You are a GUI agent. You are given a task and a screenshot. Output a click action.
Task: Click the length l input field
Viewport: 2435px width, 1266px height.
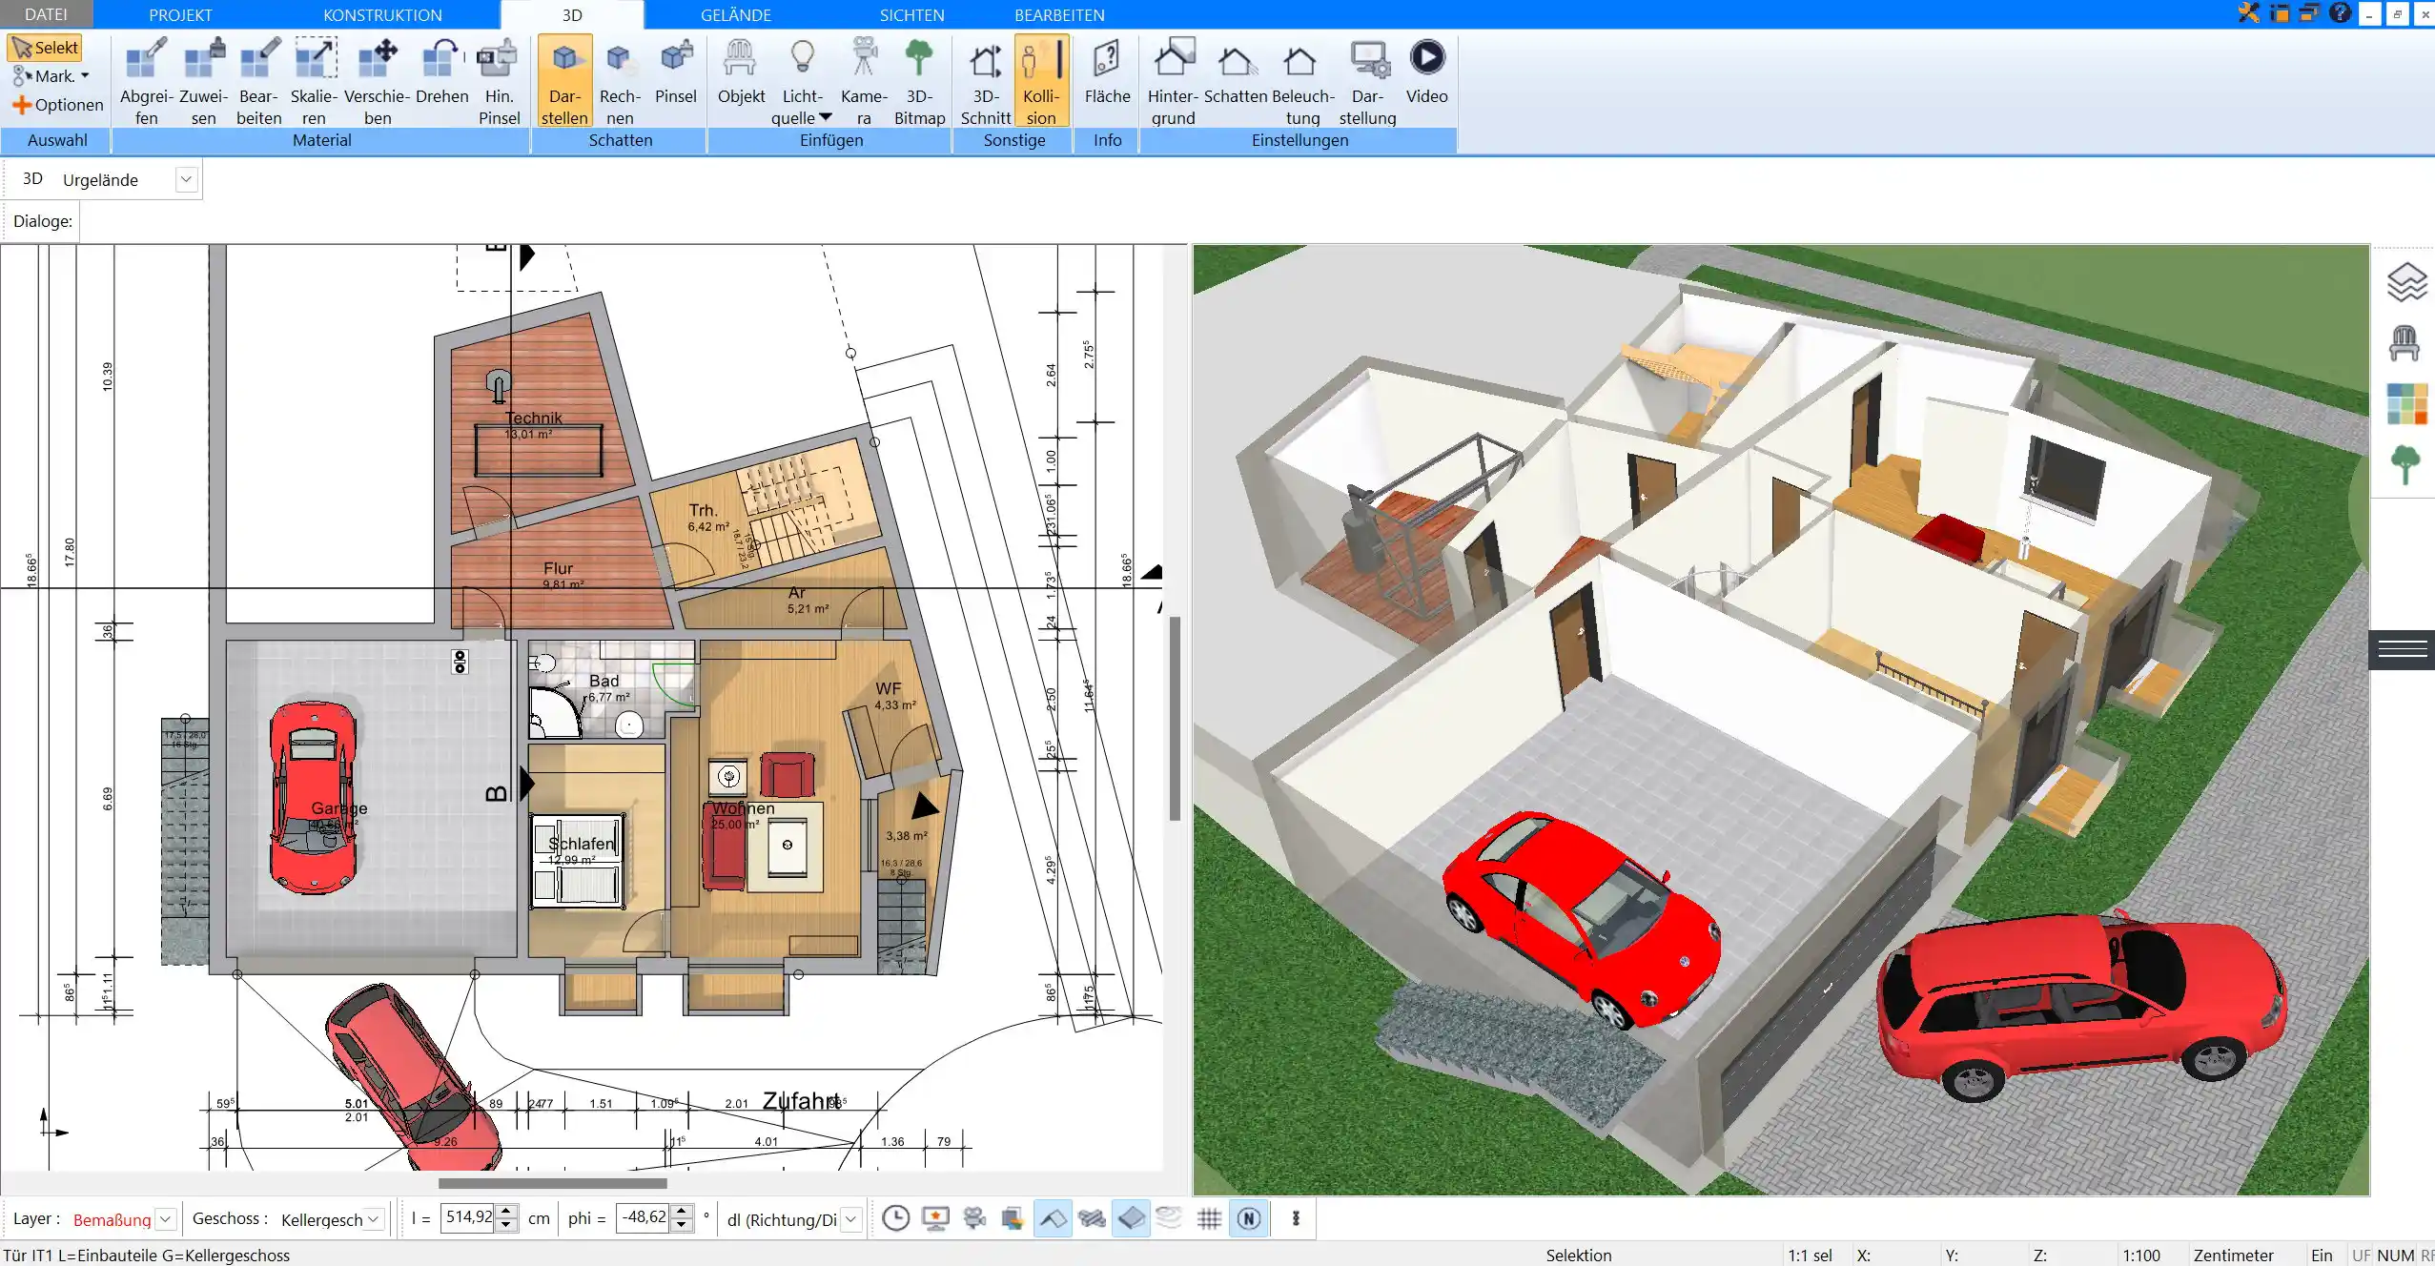[467, 1217]
